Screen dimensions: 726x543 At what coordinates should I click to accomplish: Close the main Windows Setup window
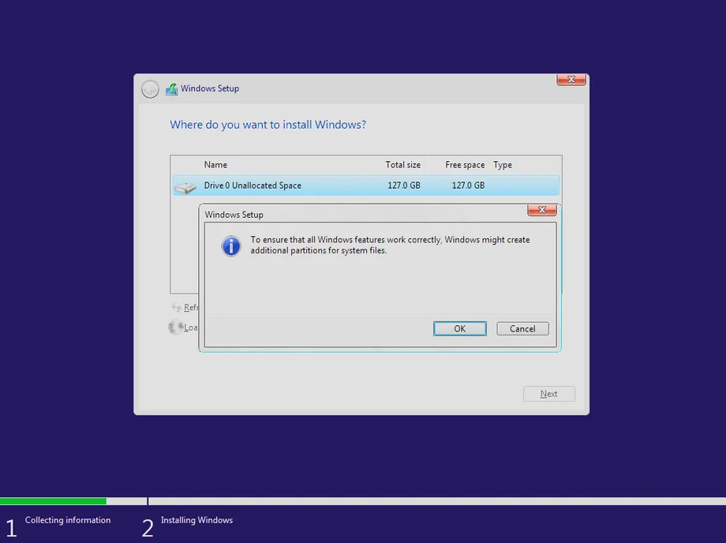[571, 80]
